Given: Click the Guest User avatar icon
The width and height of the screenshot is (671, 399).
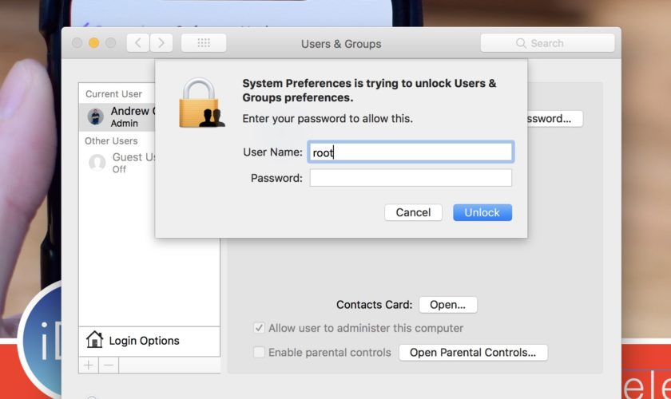Looking at the screenshot, I should pos(97,163).
